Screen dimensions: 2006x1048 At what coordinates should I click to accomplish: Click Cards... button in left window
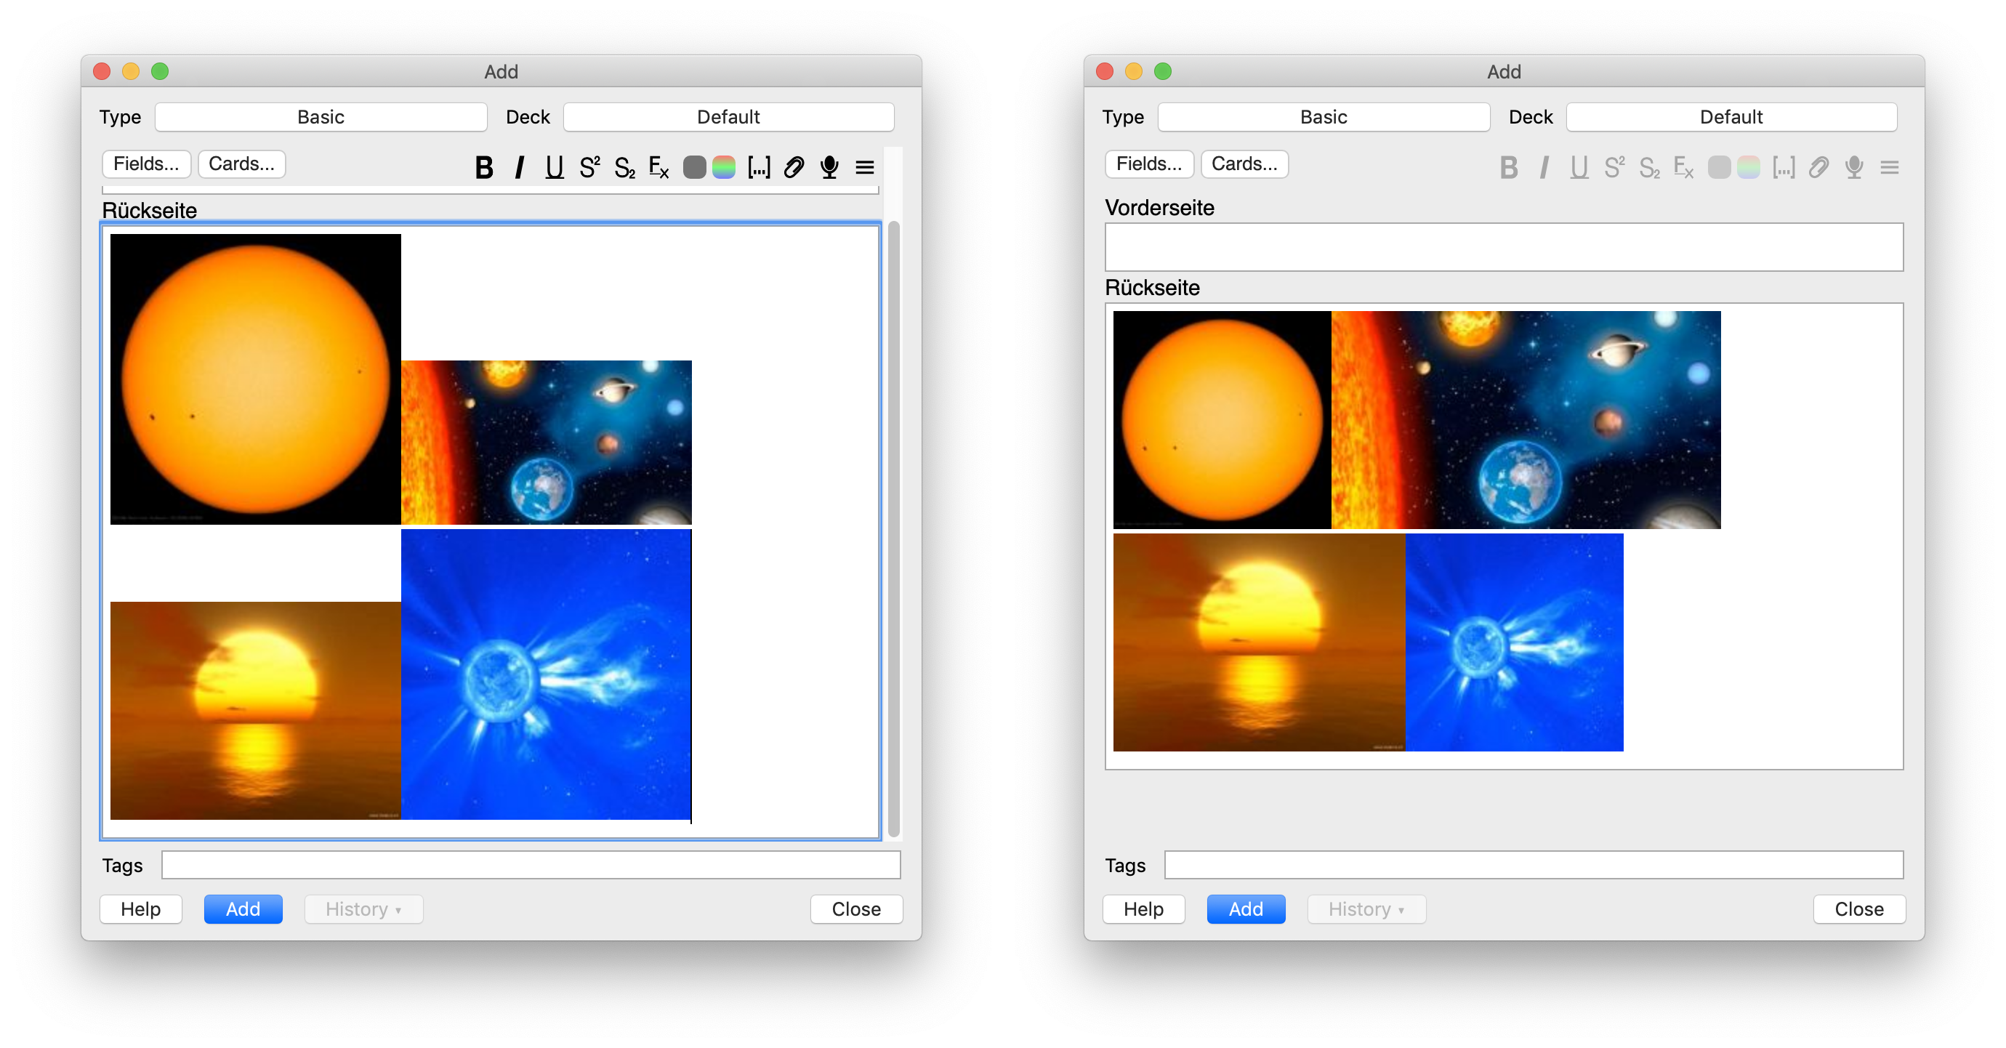[x=241, y=164]
